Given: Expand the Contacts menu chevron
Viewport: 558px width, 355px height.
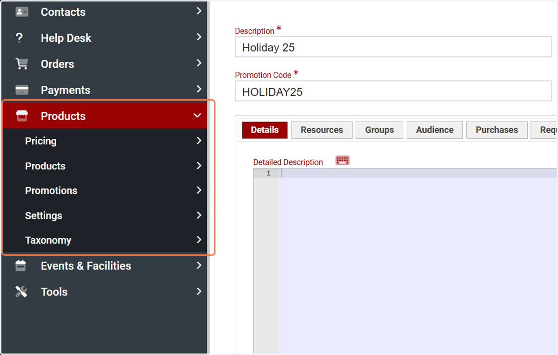Looking at the screenshot, I should pos(199,11).
